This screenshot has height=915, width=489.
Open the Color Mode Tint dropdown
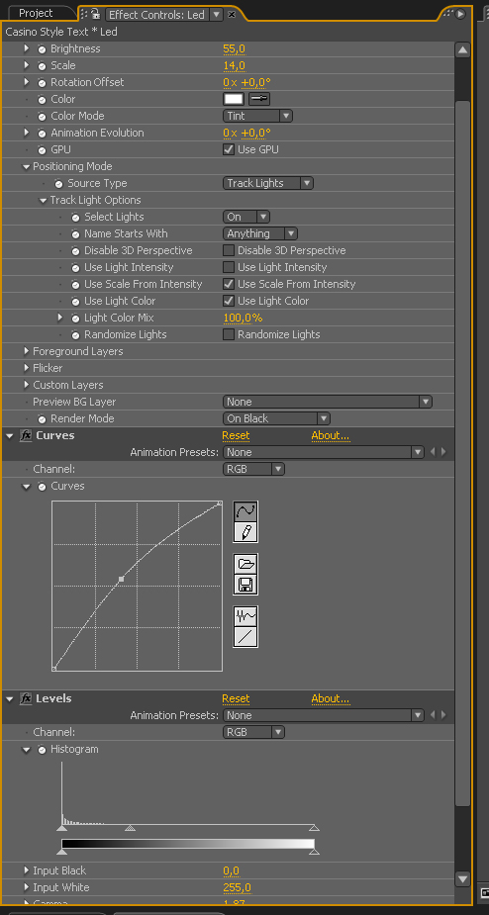click(x=257, y=116)
